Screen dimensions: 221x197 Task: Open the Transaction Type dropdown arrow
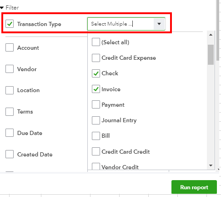(159, 24)
